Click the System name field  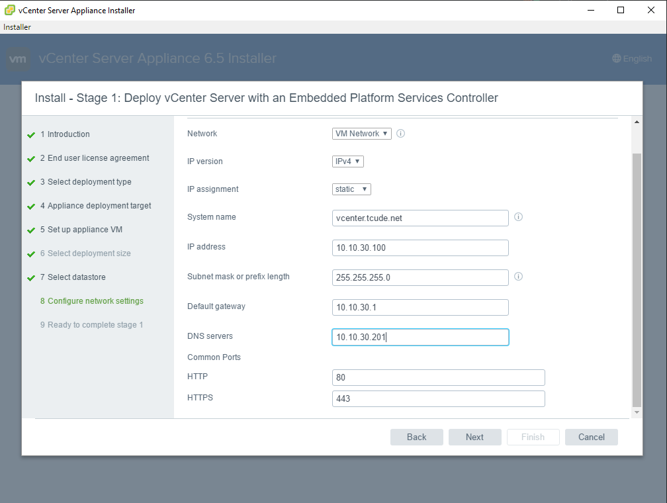420,218
